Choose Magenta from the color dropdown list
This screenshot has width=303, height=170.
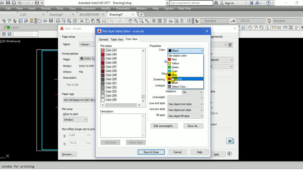tap(185, 79)
